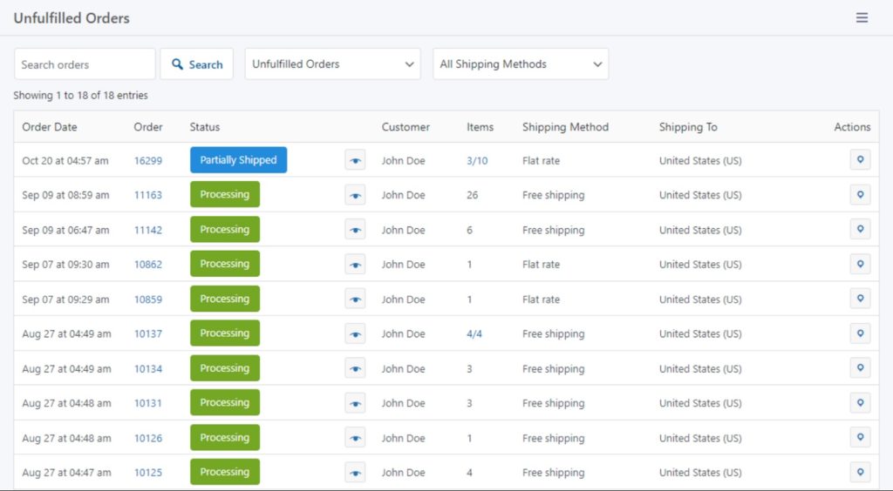This screenshot has height=491, width=893.
Task: Click the Items column header
Action: 481,127
